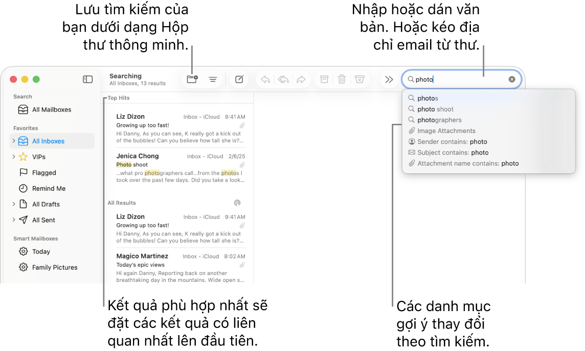Click the Reply All icon

point(283,79)
